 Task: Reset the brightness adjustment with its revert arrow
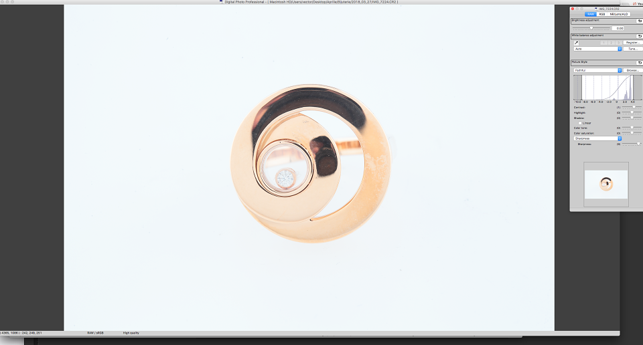(639, 21)
